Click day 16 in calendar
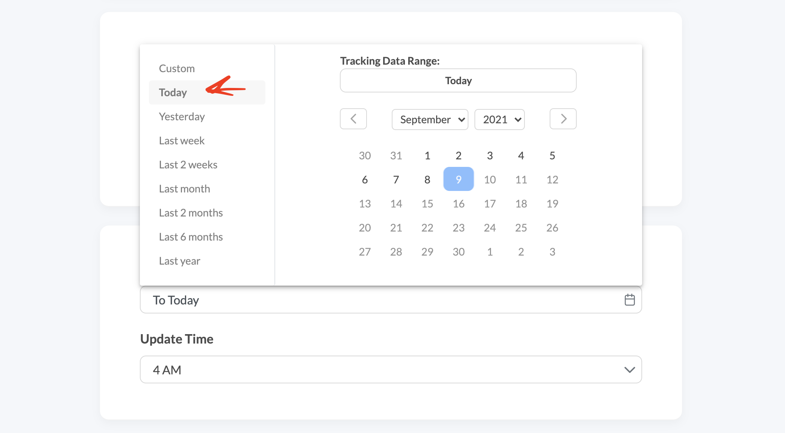Image resolution: width=785 pixels, height=433 pixels. pos(459,203)
